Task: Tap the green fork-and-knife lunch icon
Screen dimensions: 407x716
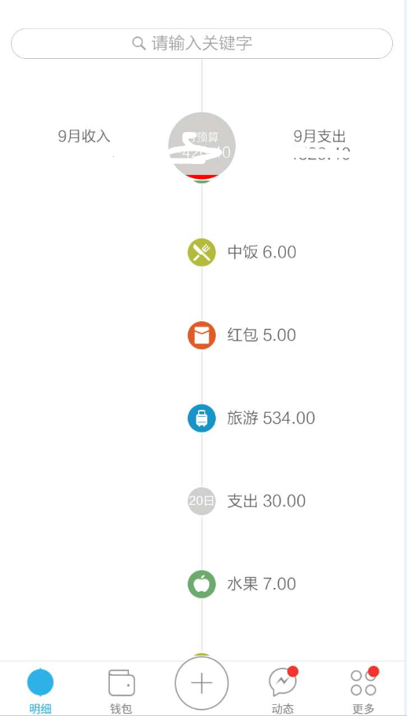Action: point(201,252)
